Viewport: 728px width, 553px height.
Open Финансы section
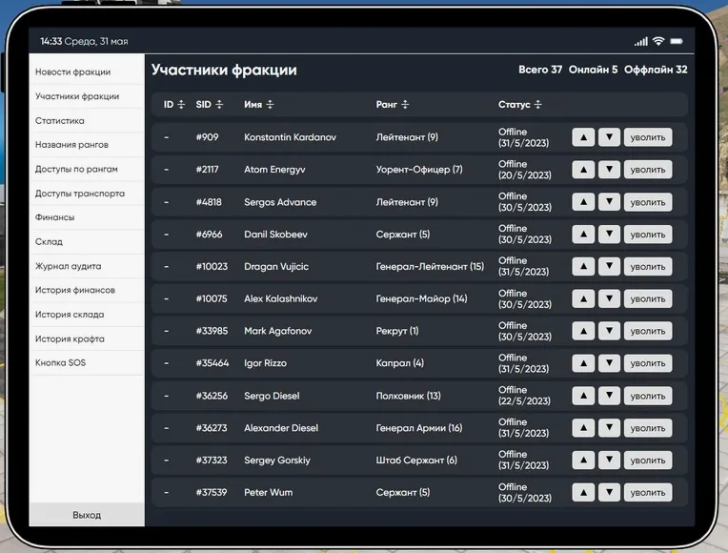(x=87, y=217)
